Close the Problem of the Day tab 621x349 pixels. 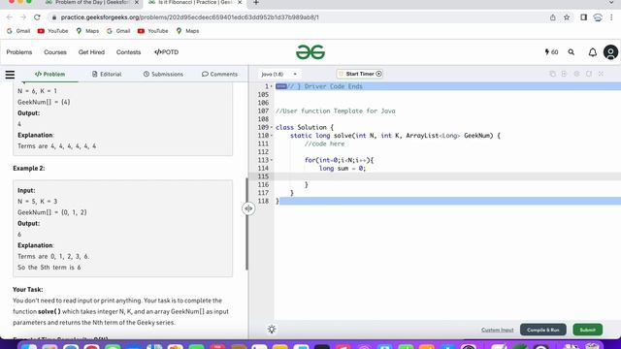(137, 3)
